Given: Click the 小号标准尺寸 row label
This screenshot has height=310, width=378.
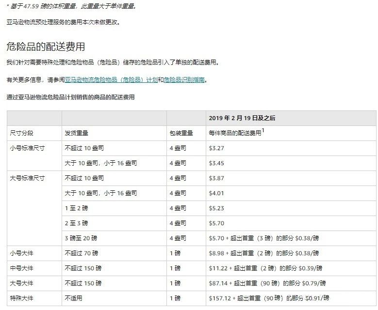Looking at the screenshot, I should tap(28, 148).
